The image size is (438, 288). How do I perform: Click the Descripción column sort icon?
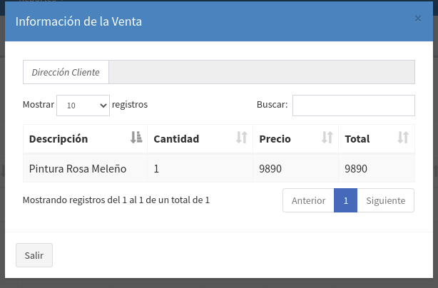[x=136, y=138]
